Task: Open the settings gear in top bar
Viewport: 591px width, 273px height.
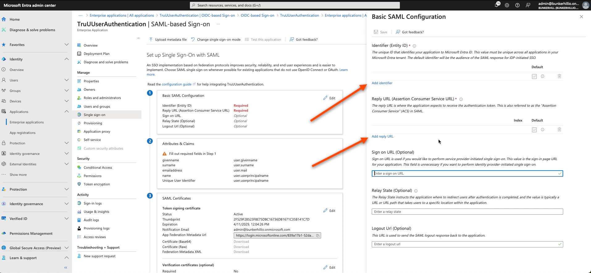Action: [x=507, y=5]
